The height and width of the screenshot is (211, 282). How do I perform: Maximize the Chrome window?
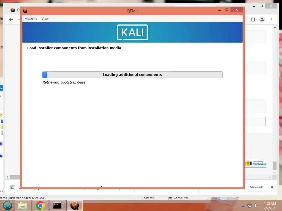coord(262,6)
